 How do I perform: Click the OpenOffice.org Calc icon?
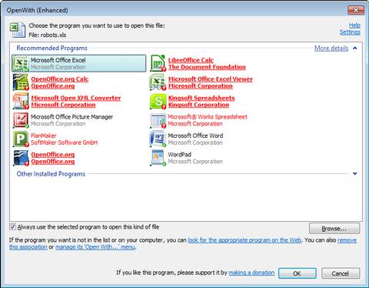coord(21,82)
